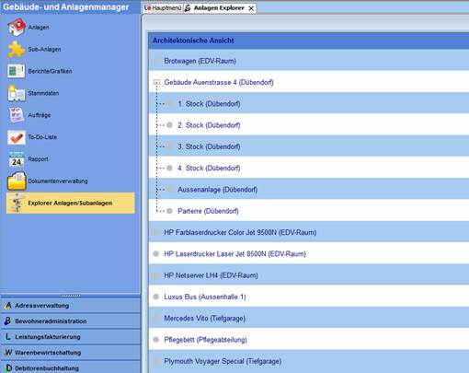Image resolution: width=469 pixels, height=373 pixels.
Task: Select Brotwagen (EDV-Raum) row text
Action: tap(200, 61)
